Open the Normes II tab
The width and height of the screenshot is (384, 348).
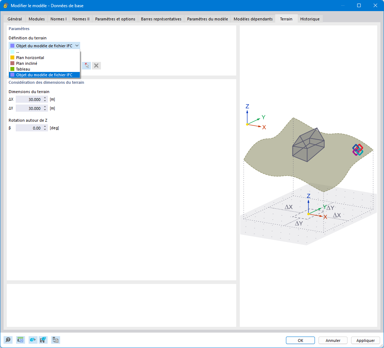pos(81,19)
